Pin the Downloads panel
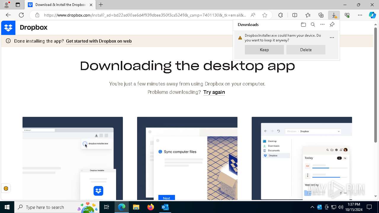379x213 pixels. (332, 25)
